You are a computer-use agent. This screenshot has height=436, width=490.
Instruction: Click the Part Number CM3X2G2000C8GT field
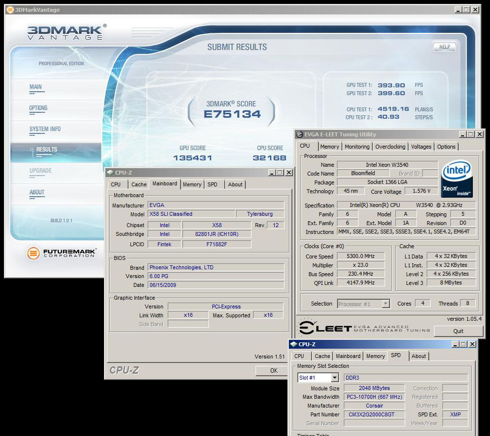[374, 414]
